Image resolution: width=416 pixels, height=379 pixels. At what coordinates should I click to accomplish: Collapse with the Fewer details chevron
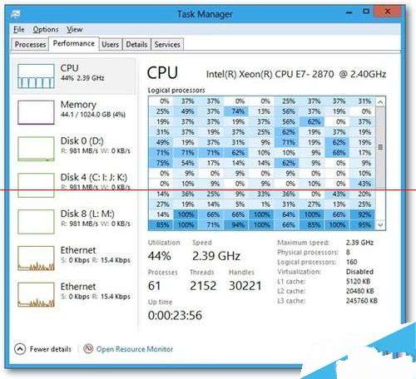tap(20, 349)
